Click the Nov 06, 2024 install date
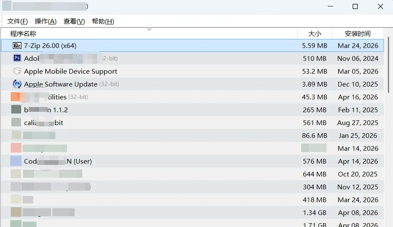Viewport: 393px width, 227px height. [x=358, y=59]
